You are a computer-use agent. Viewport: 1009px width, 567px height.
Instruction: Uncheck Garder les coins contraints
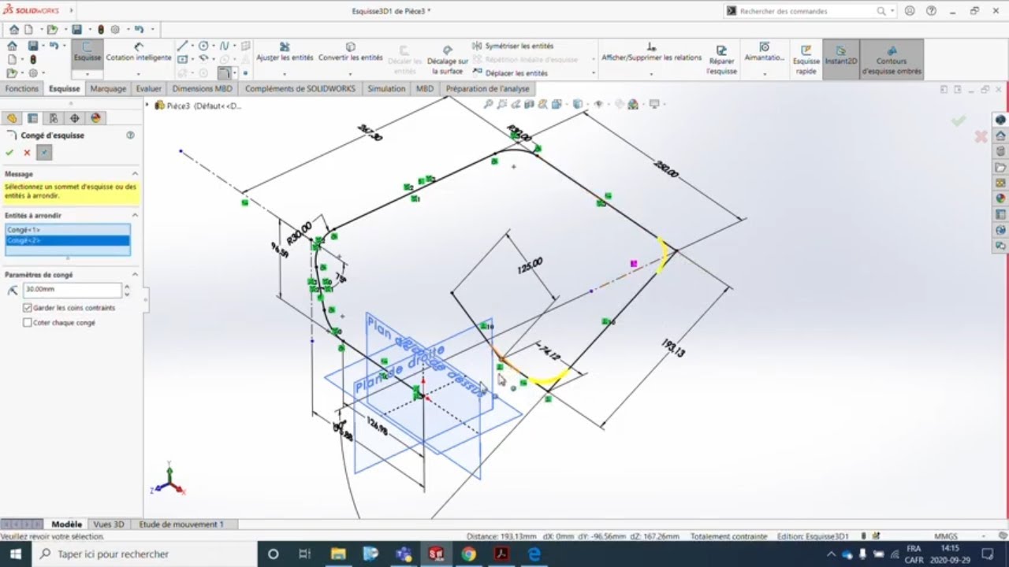pyautogui.click(x=28, y=308)
